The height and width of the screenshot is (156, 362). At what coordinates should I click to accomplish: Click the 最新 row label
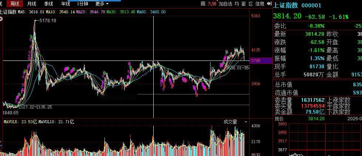[x=280, y=34]
